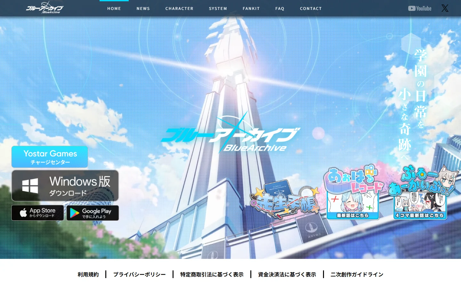Open the NEWS menu item
Screen dimensions: 461x288
tap(143, 9)
